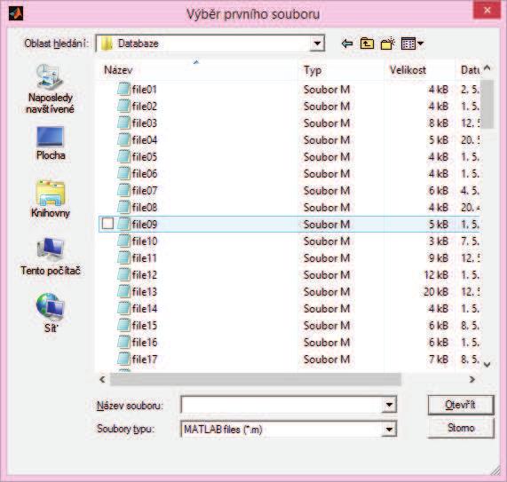Click the Storno button
The width and height of the screenshot is (507, 482).
461,428
